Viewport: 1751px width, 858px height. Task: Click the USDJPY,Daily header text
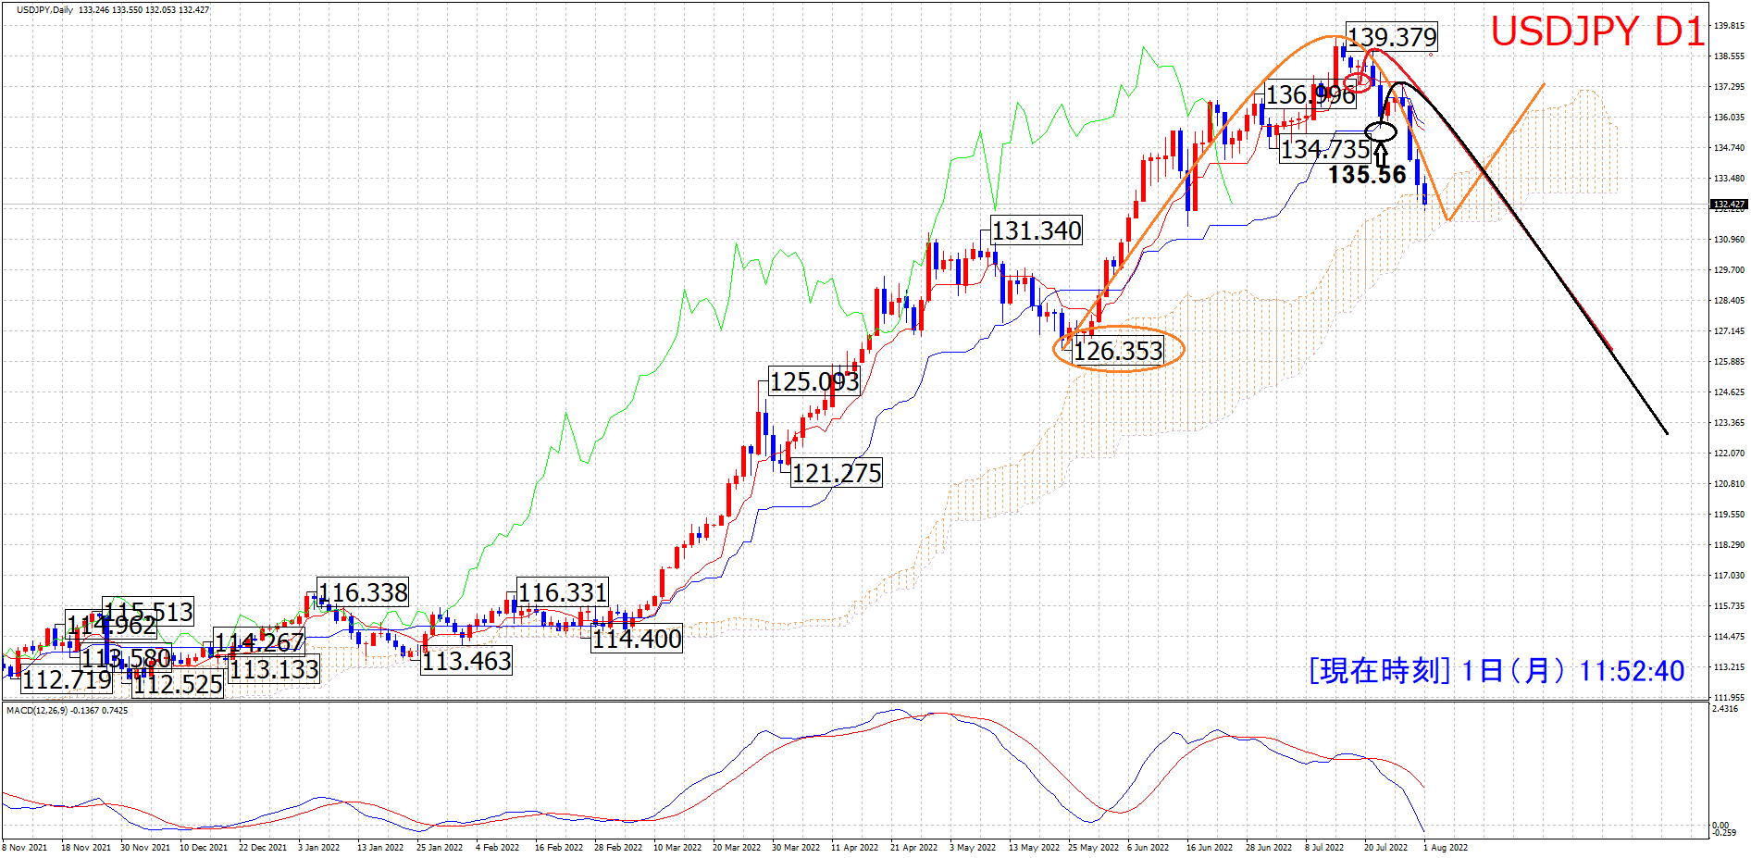(x=44, y=10)
